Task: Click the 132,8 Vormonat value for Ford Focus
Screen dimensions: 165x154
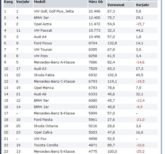Action: [112, 43]
